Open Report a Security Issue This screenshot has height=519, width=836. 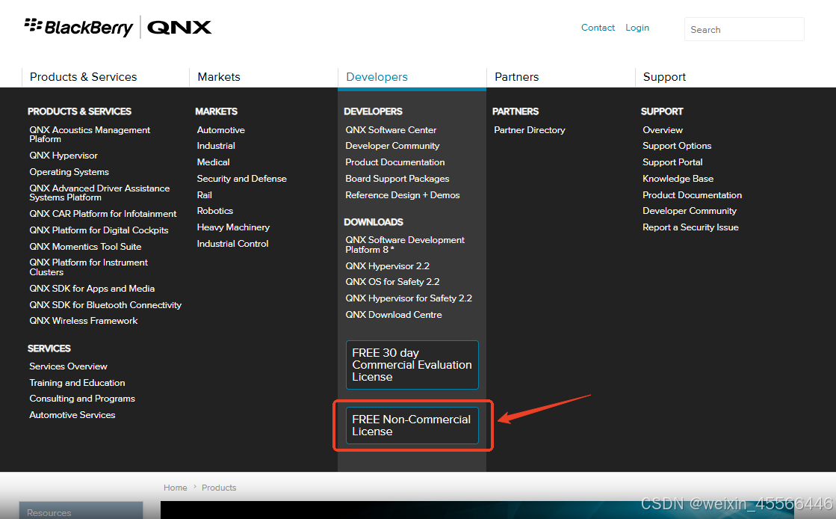690,227
